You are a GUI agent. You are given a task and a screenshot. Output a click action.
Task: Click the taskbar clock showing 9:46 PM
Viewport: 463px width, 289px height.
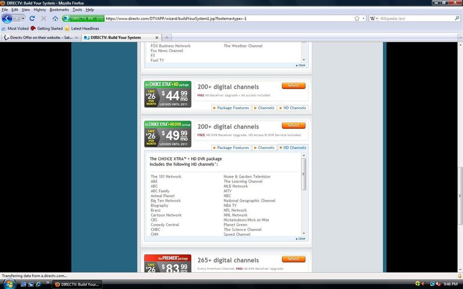[x=450, y=284]
